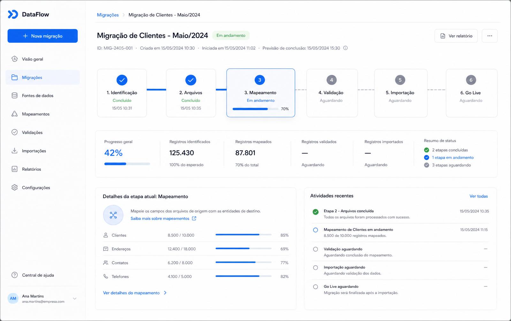Click circle beside Mapeamento de Clientes em andamento

click(316, 230)
